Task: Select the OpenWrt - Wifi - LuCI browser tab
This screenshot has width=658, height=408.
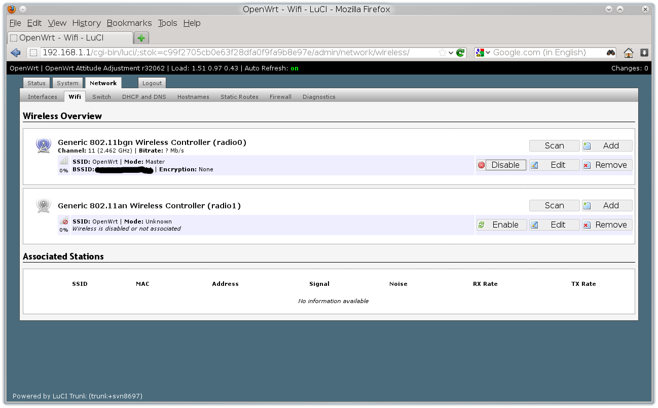Action: [70, 38]
